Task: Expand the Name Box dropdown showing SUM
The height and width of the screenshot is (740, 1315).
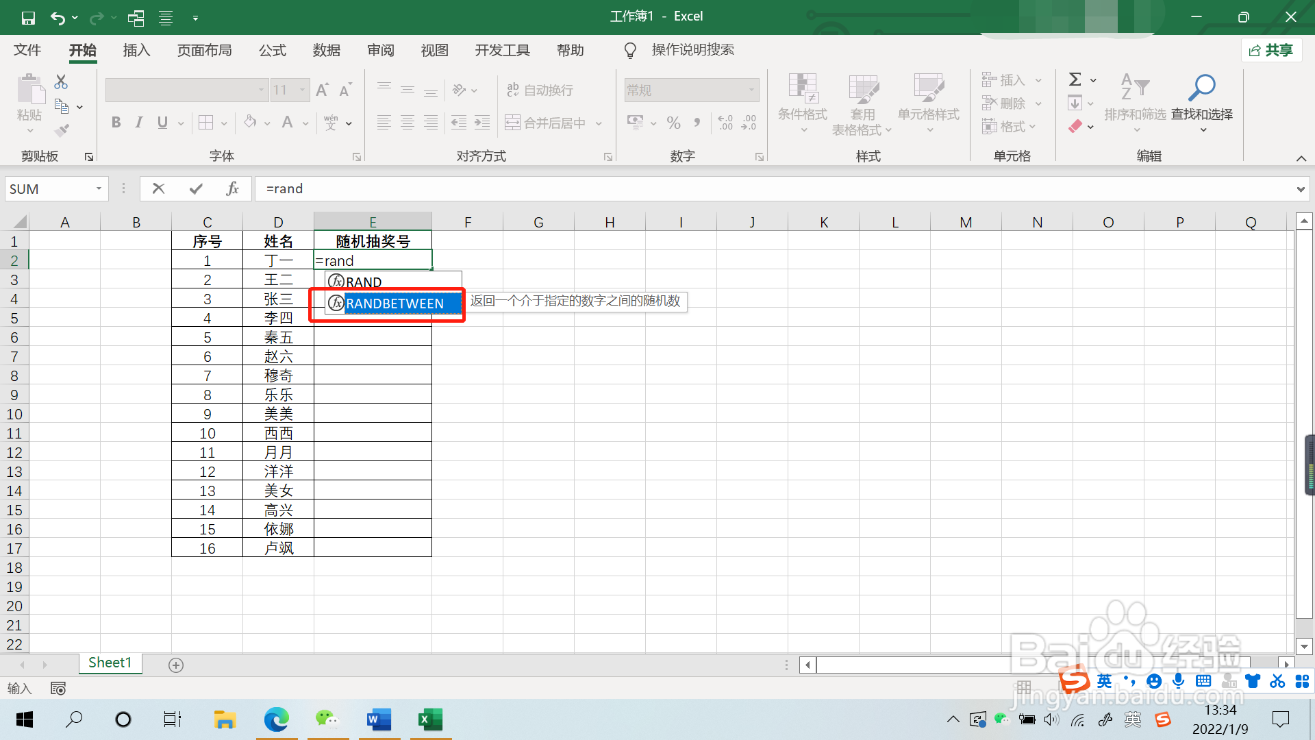Action: click(99, 188)
